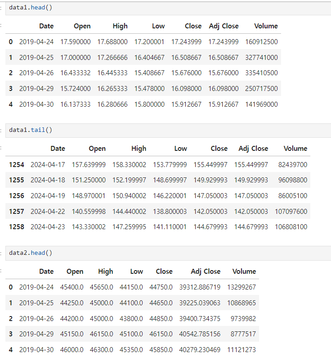This screenshot has height=362, width=331.
Task: Select Volume value 106808100
Action: tap(291, 227)
